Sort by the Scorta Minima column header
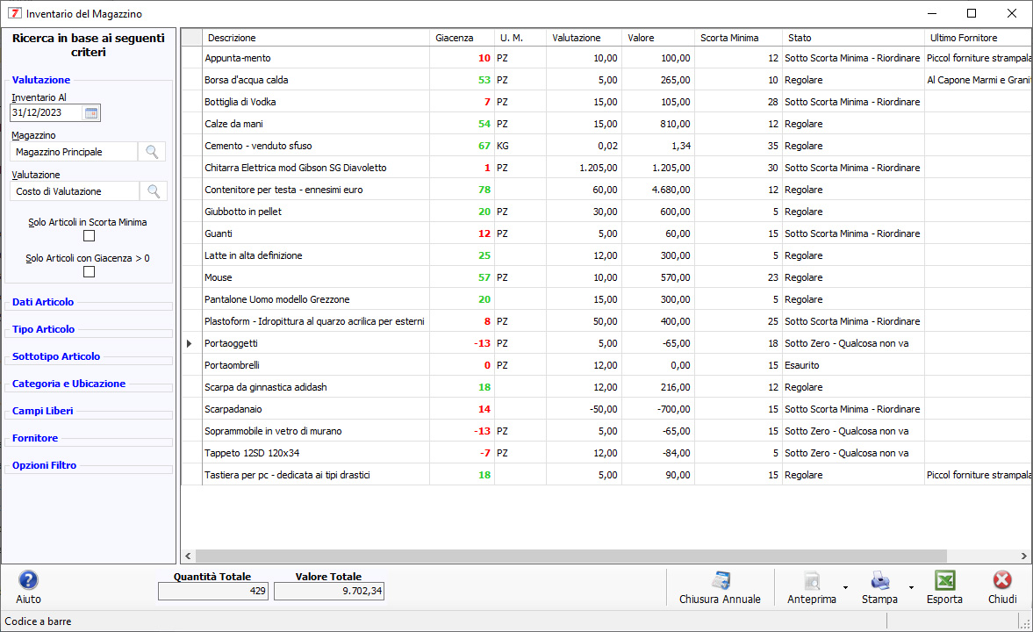Viewport: 1033px width, 632px height. [738, 38]
